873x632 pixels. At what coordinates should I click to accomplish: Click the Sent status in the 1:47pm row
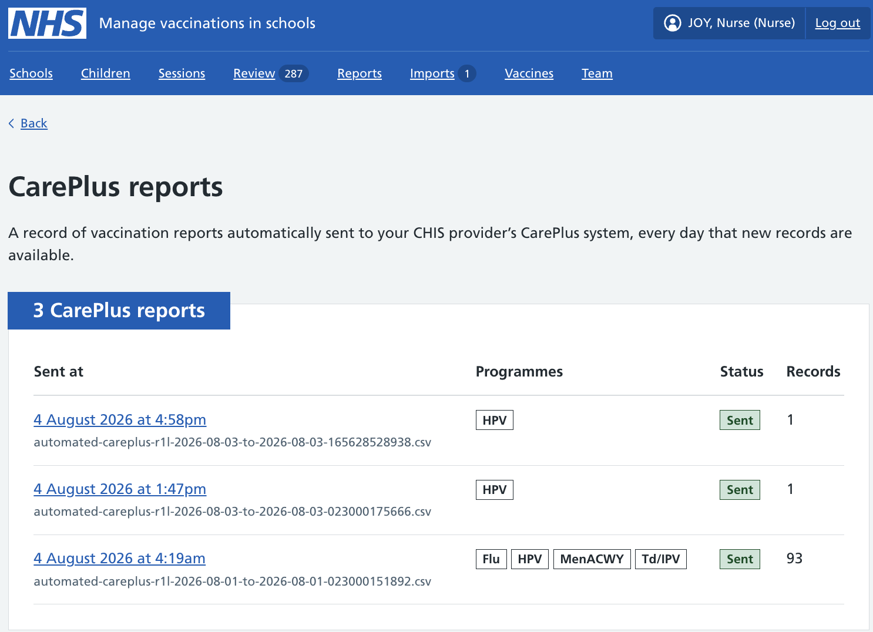pyautogui.click(x=740, y=490)
